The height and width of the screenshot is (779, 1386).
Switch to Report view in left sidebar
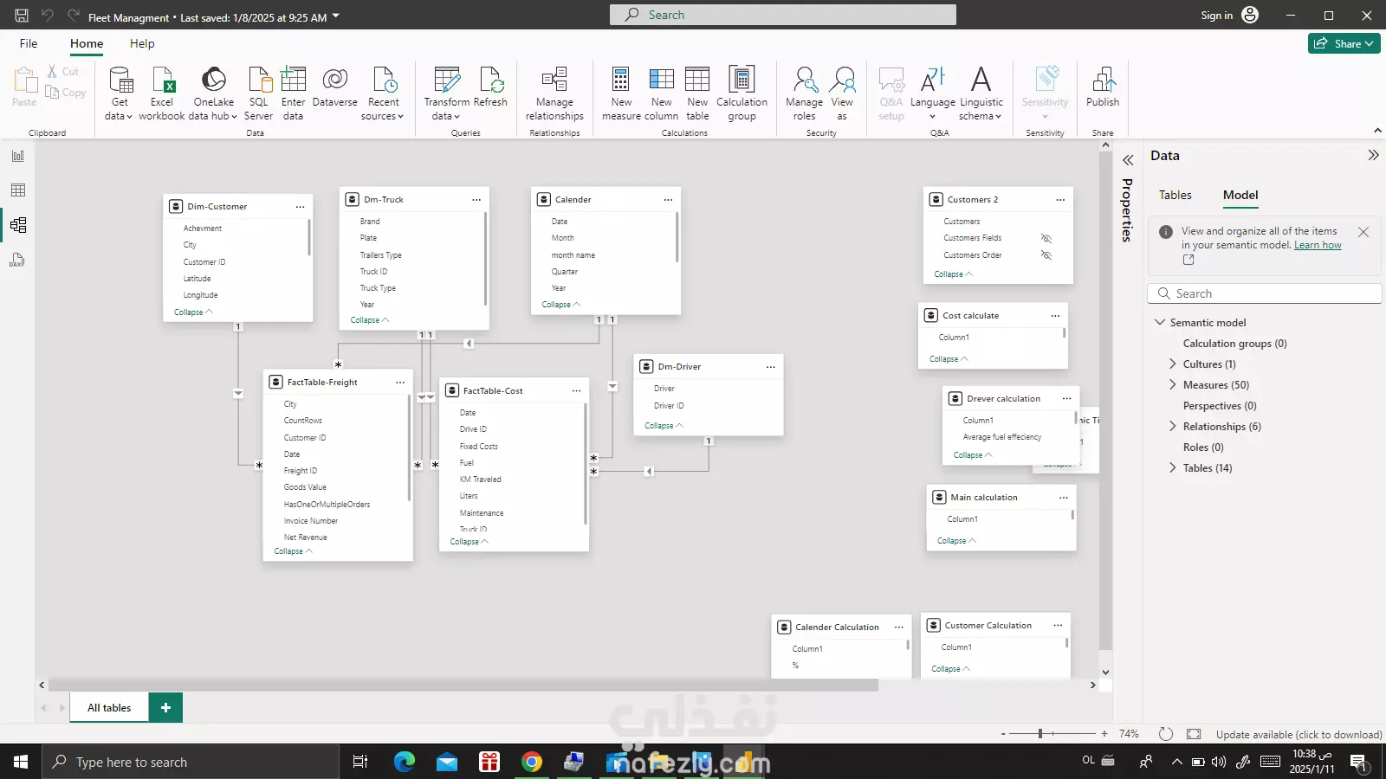[17, 156]
